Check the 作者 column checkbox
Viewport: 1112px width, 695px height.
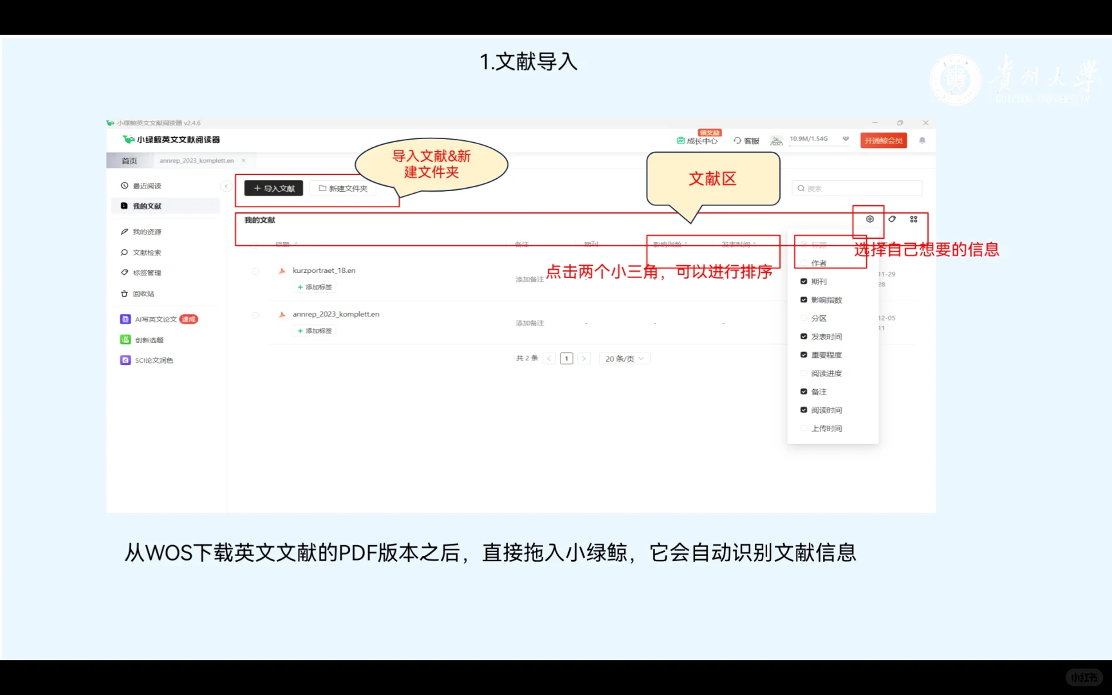[x=804, y=263]
